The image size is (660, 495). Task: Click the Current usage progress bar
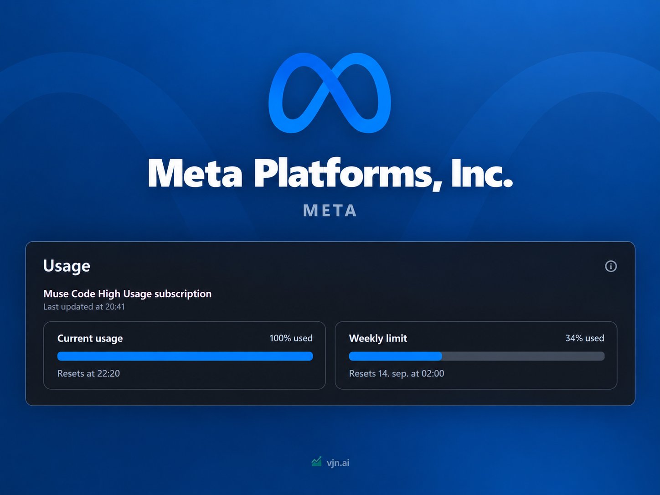[x=185, y=356]
